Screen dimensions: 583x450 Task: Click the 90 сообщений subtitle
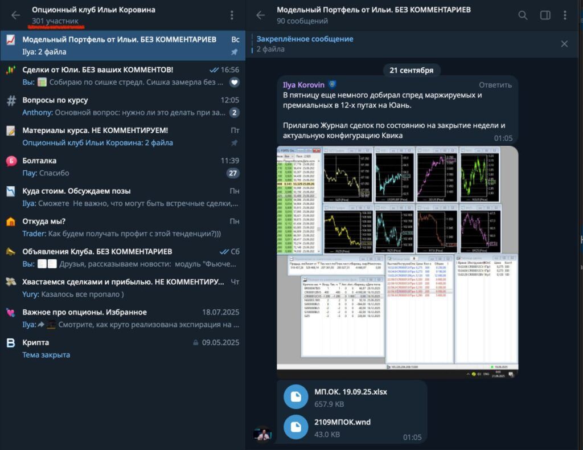tap(302, 21)
